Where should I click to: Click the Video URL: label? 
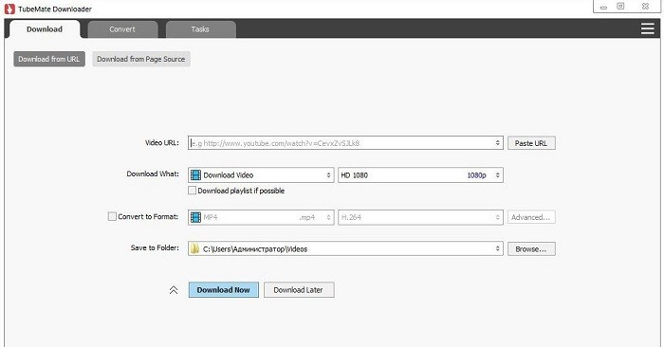162,142
